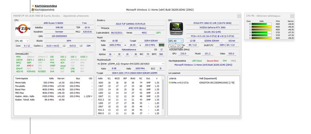311x134 pixels.
Task: Select the 1467 MHz XMP timing row
Action: pos(130,86)
